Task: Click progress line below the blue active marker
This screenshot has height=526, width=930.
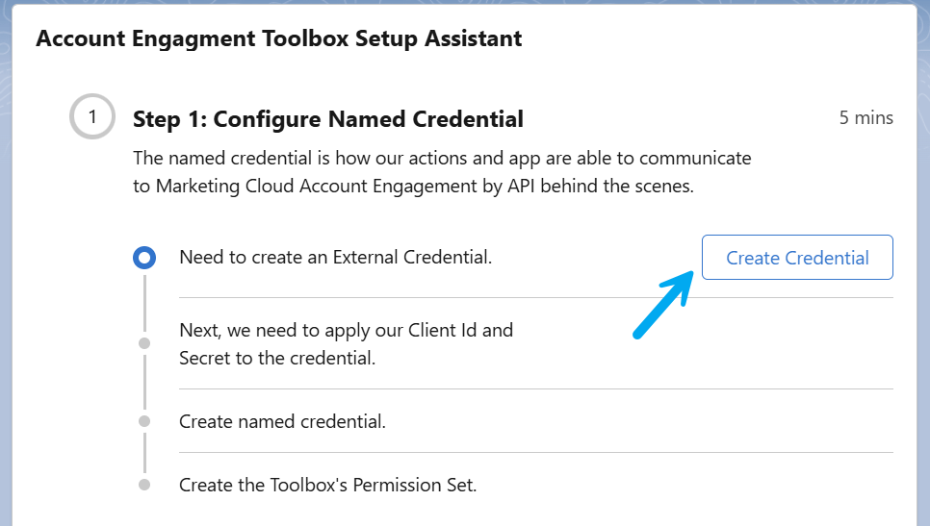Action: coord(144,303)
